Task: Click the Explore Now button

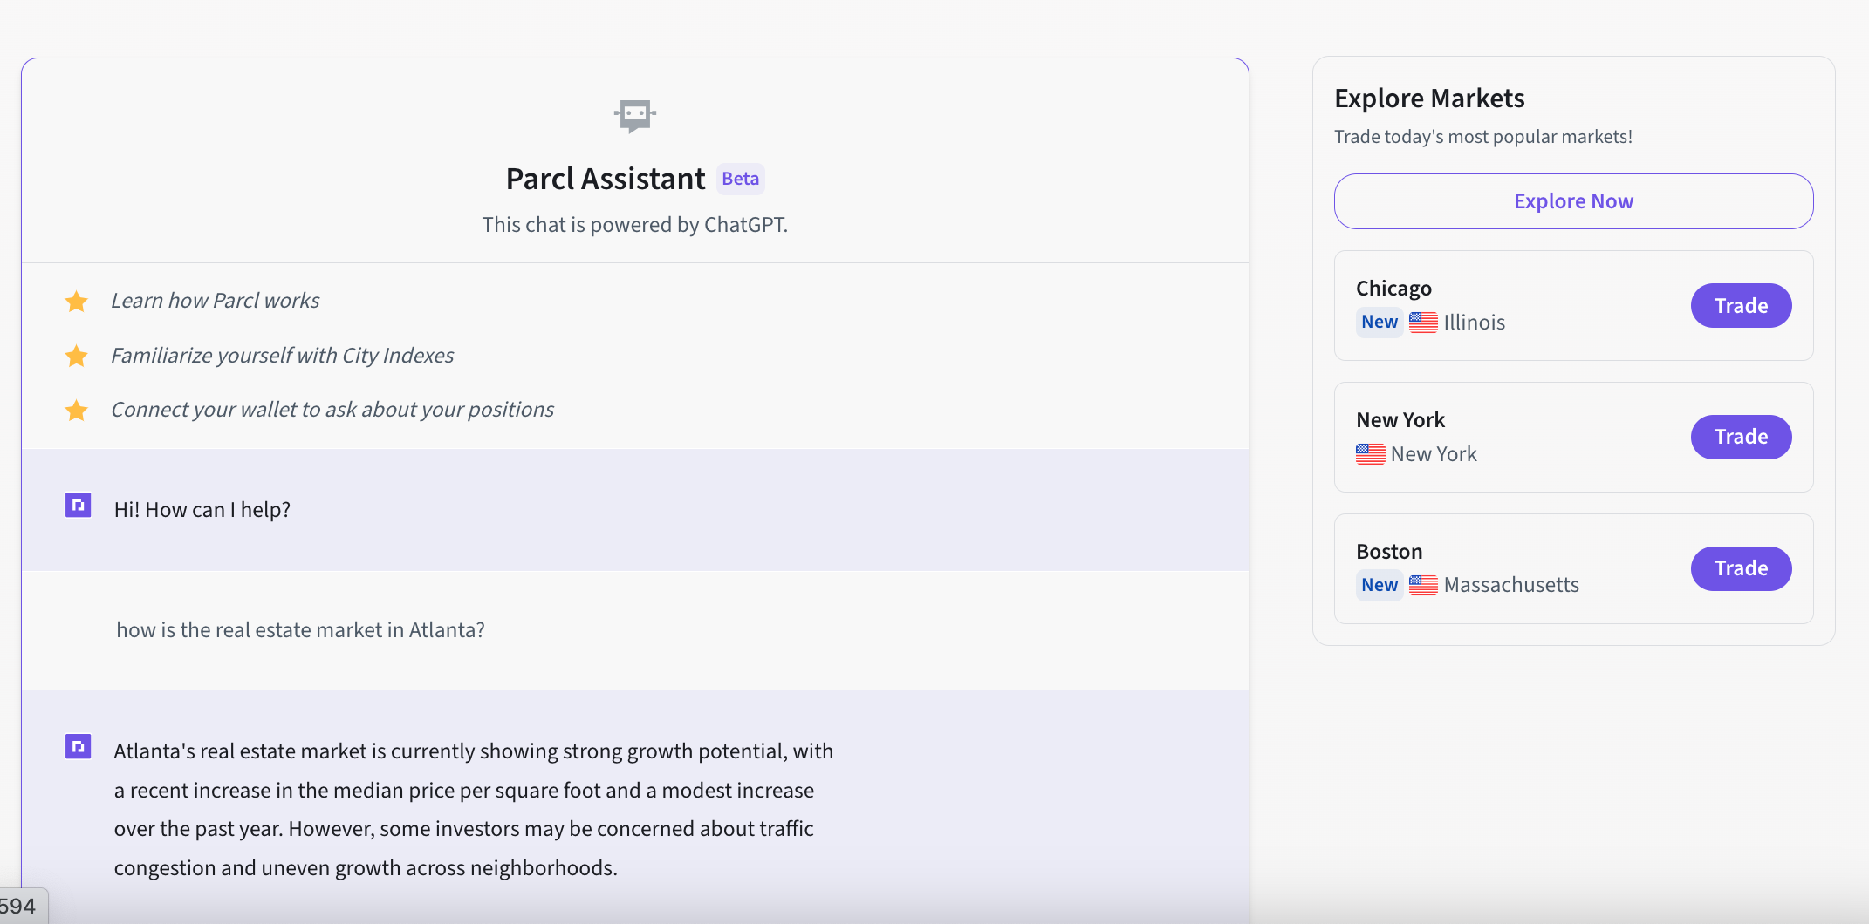Action: click(x=1573, y=201)
